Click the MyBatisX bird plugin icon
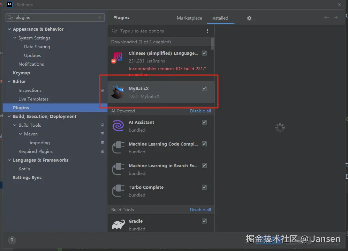This screenshot has height=251, width=348. coord(118,92)
